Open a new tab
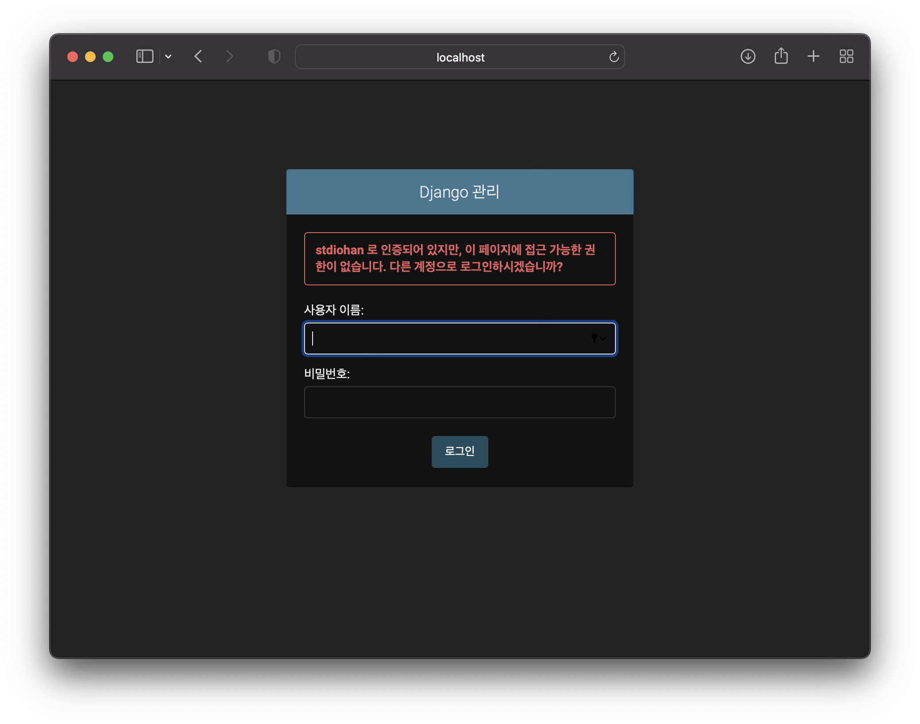The height and width of the screenshot is (724, 920). coord(813,56)
